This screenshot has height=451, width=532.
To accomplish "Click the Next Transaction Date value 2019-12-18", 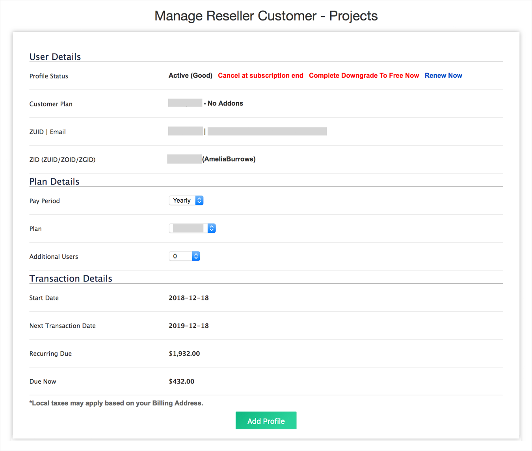I will 189,326.
